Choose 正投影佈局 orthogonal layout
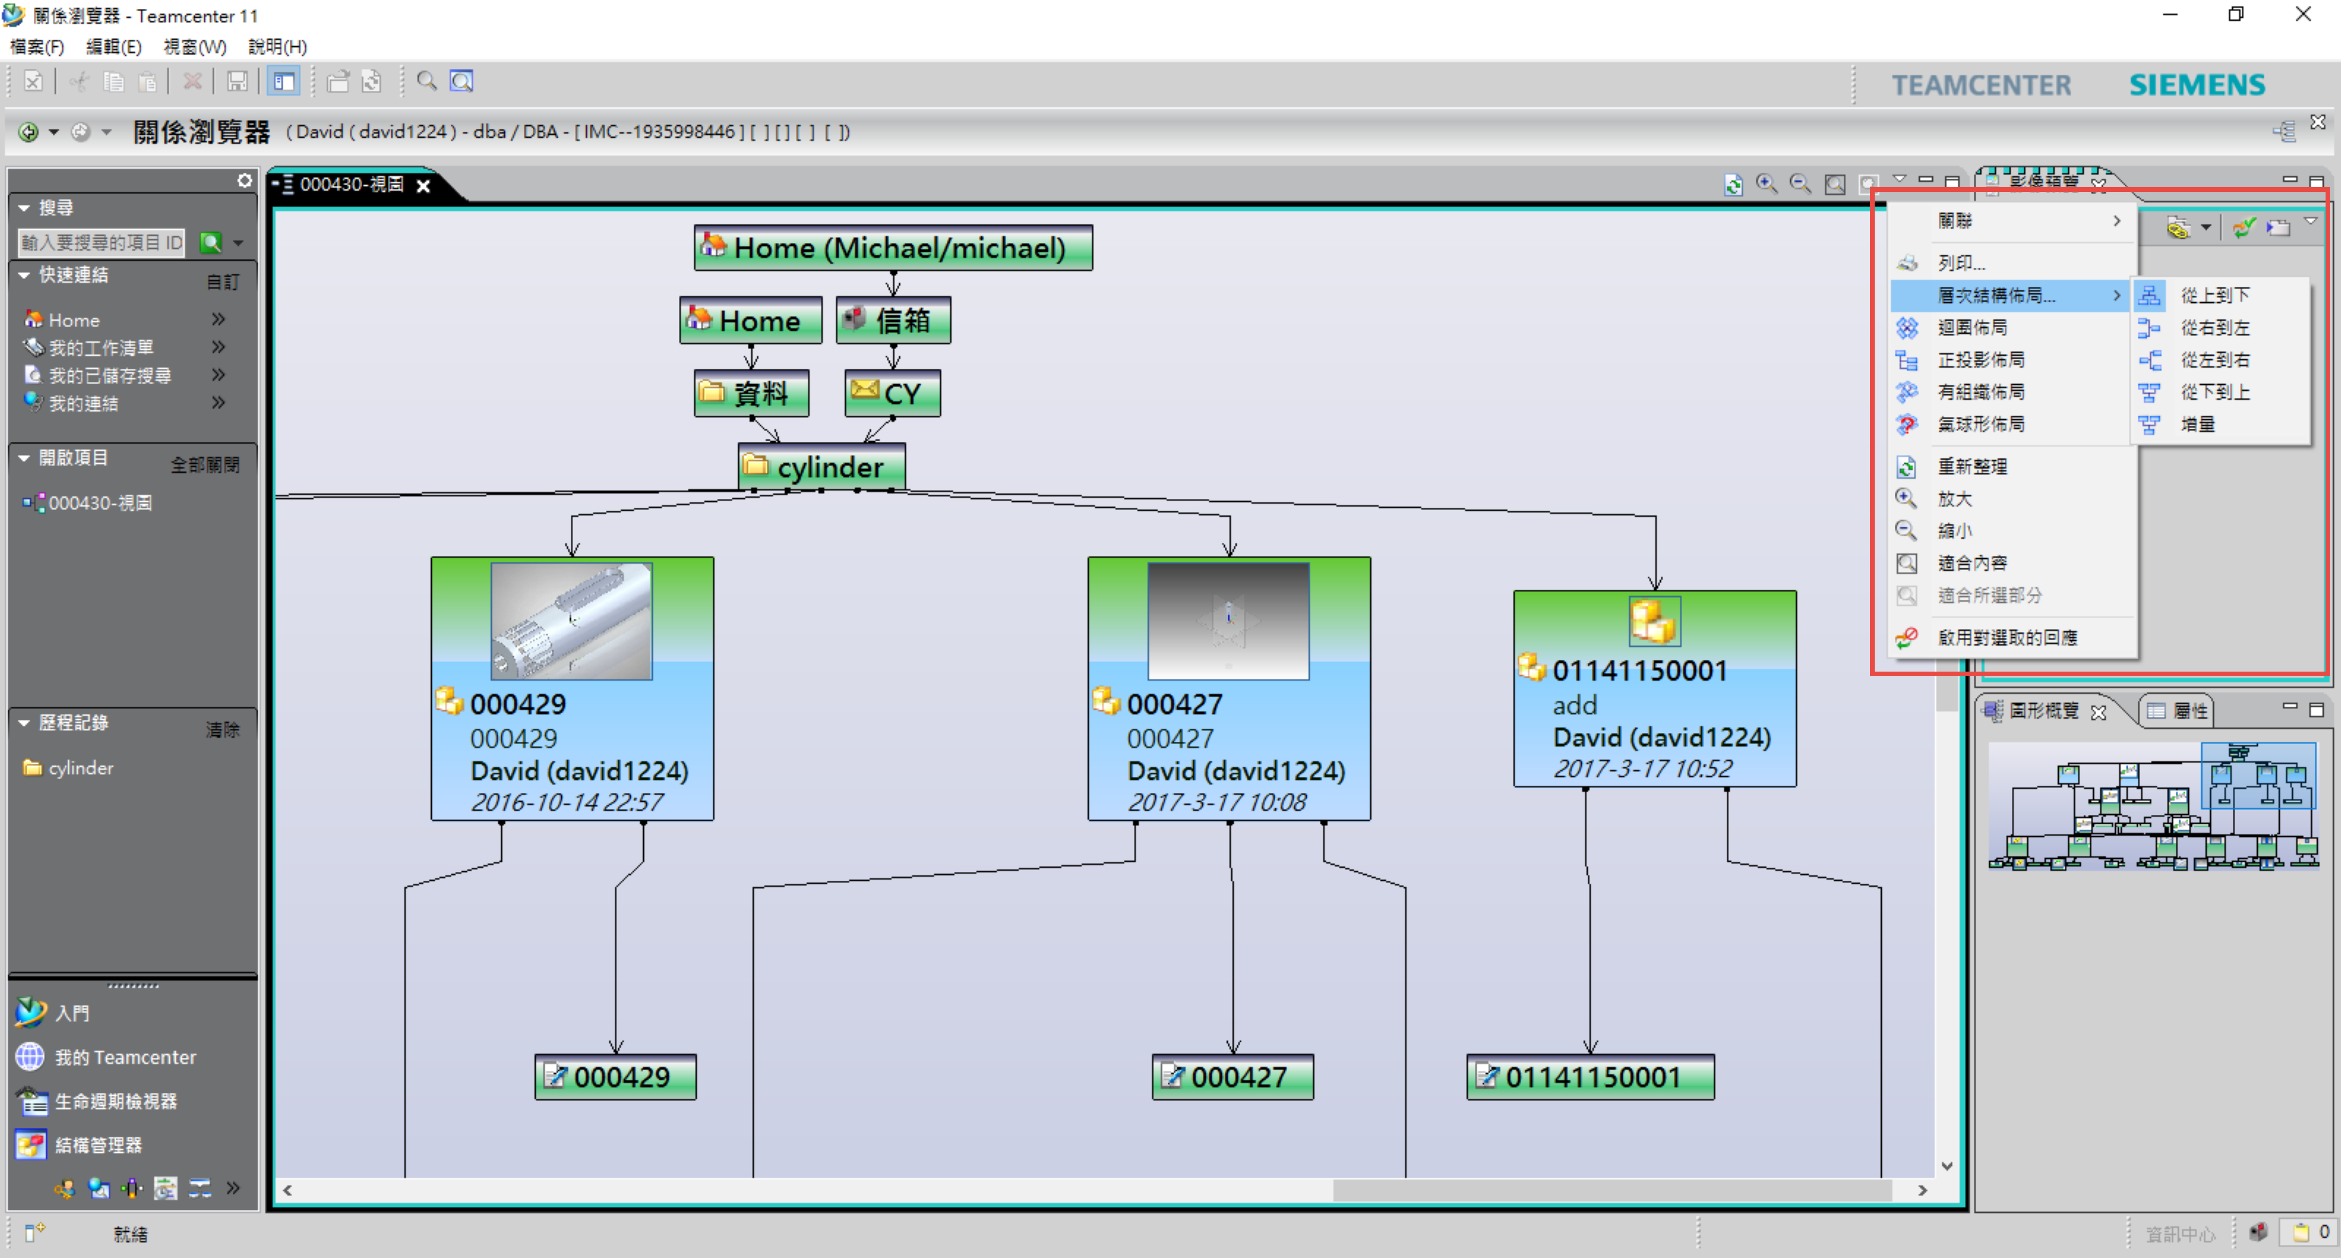Image resolution: width=2341 pixels, height=1258 pixels. coord(2012,360)
